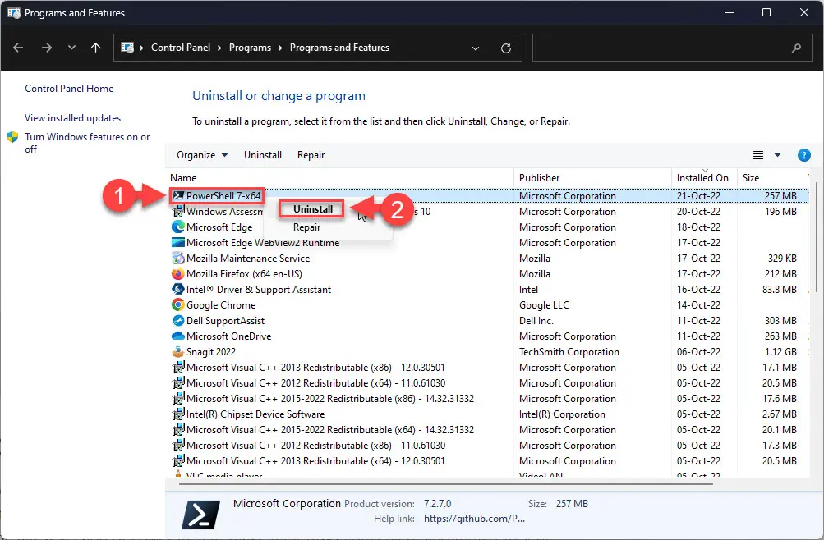
Task: Click the shield icon beside Windows features
Action: coord(12,138)
